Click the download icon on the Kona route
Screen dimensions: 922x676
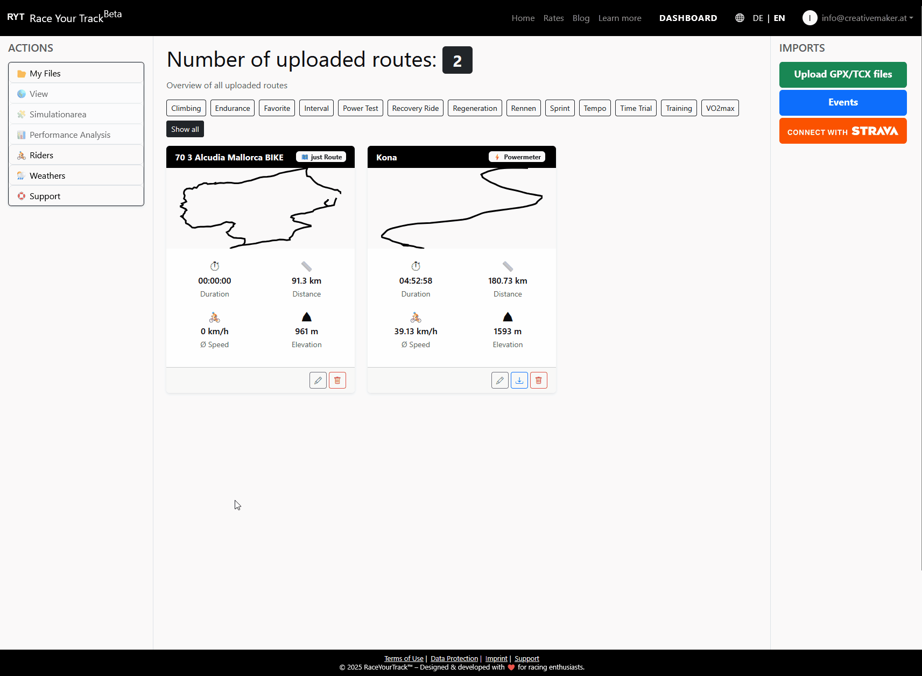click(519, 380)
